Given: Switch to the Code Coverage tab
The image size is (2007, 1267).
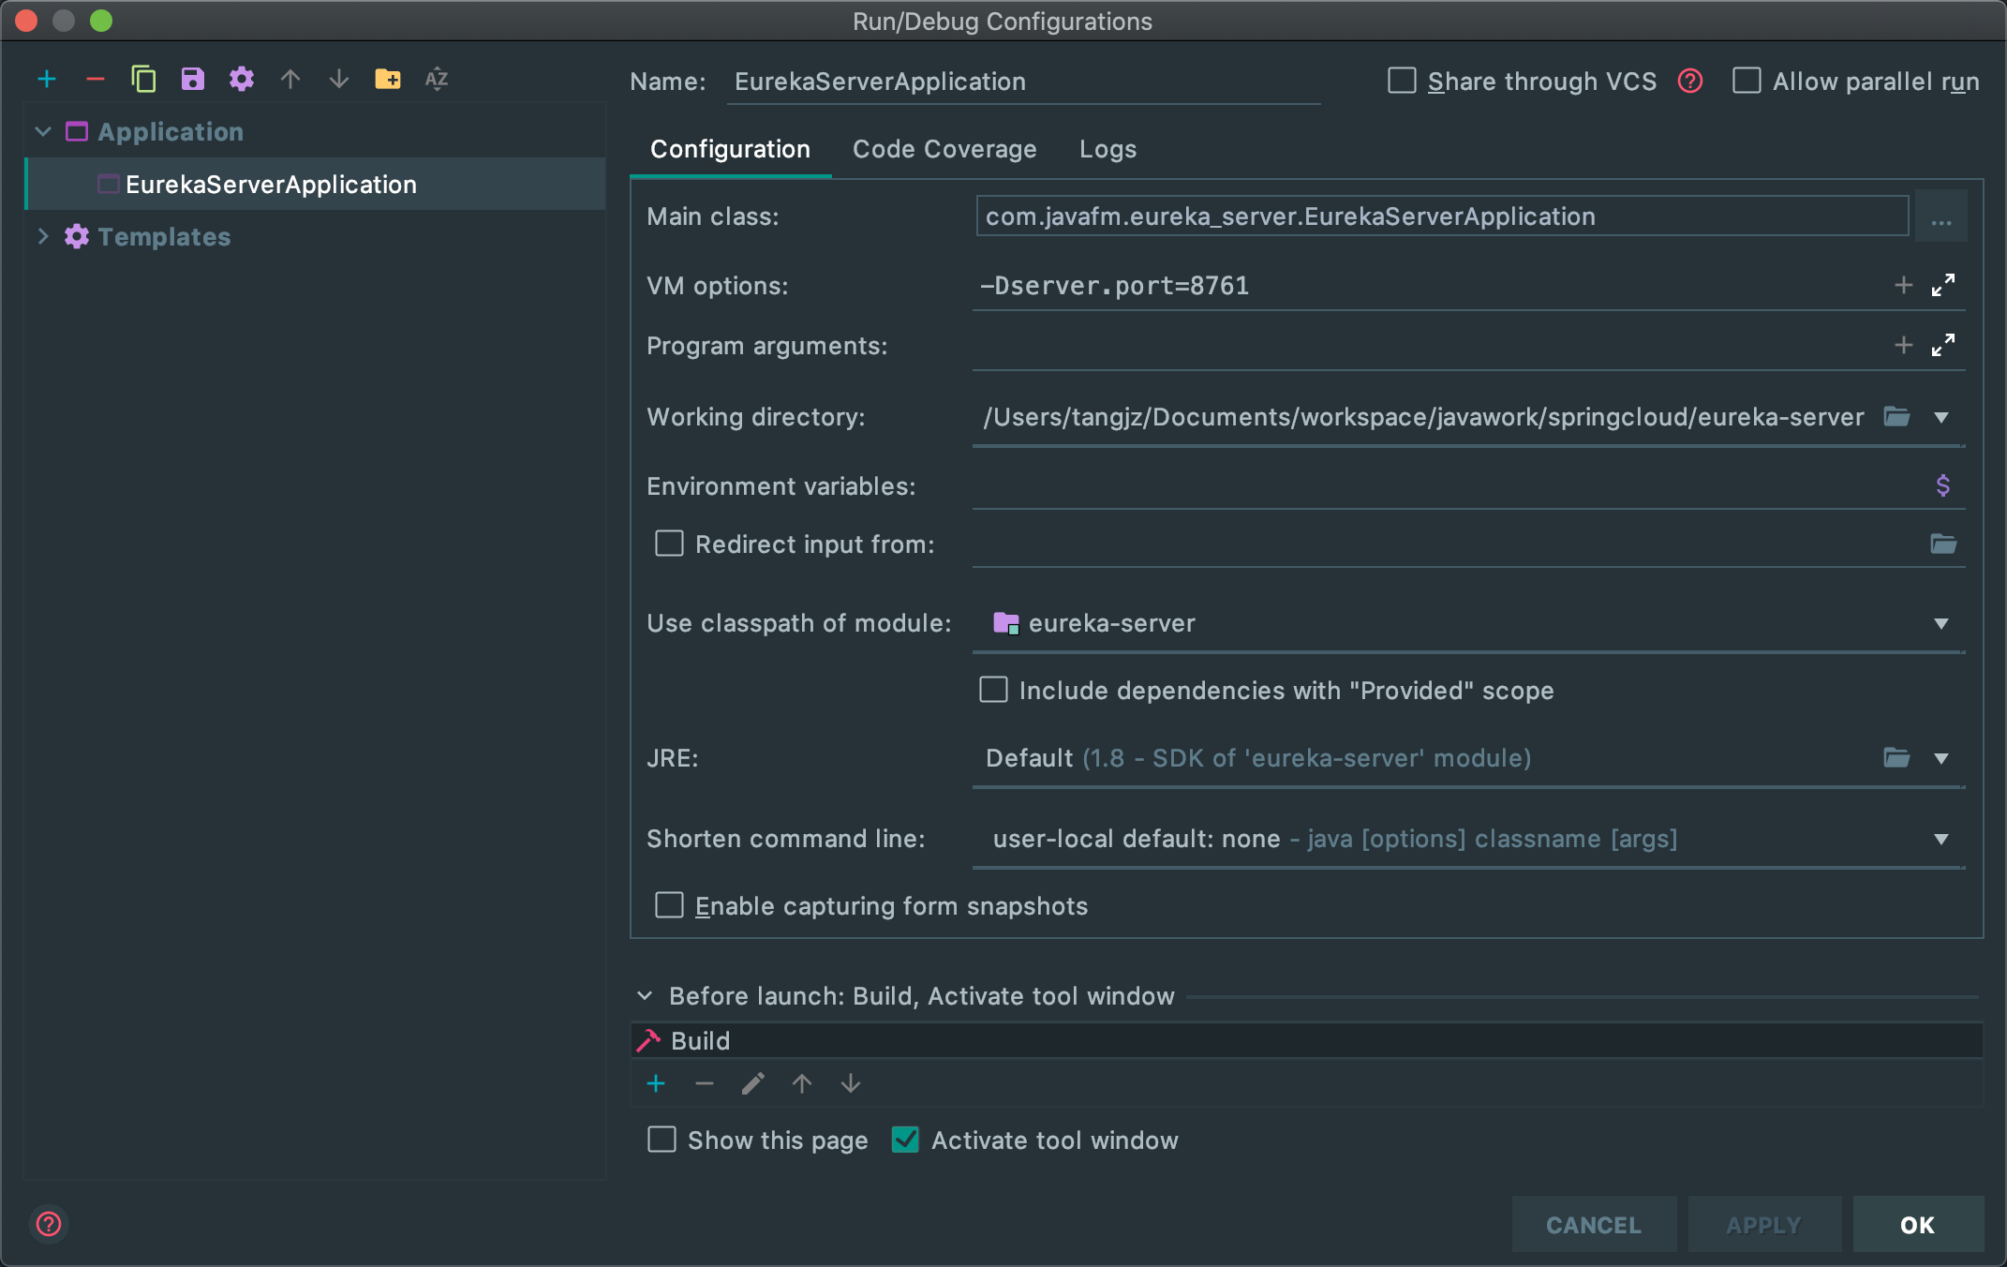Looking at the screenshot, I should coord(944,150).
